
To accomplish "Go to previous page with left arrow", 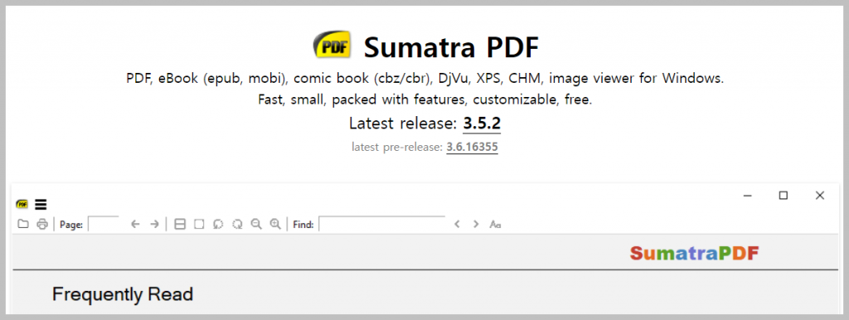I will click(x=135, y=224).
